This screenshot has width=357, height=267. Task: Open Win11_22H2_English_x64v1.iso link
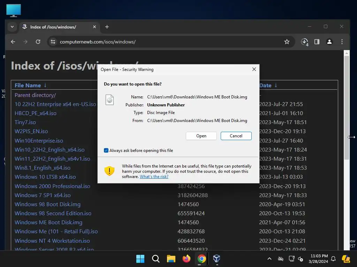pyautogui.click(x=52, y=159)
